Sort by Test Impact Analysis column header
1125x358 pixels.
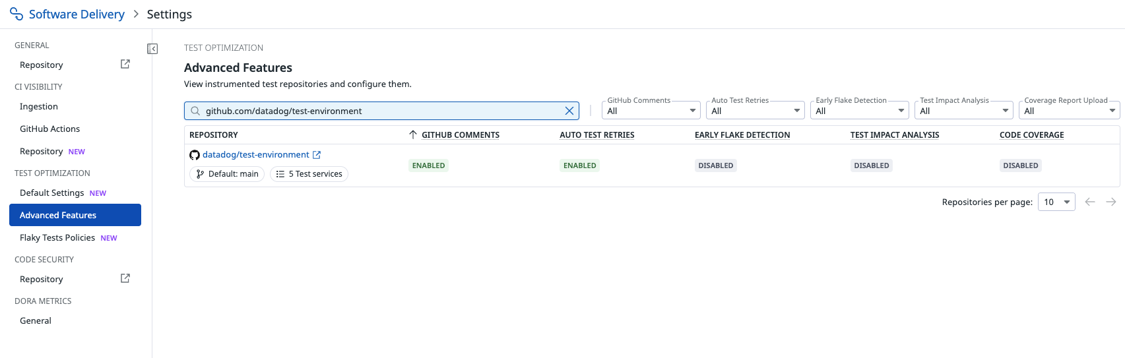pyautogui.click(x=895, y=134)
